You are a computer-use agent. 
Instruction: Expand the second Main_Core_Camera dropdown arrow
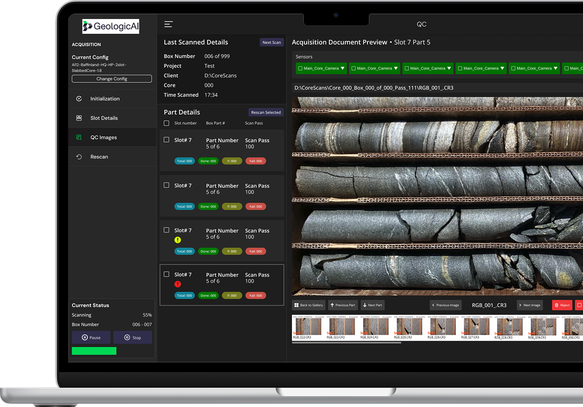396,68
